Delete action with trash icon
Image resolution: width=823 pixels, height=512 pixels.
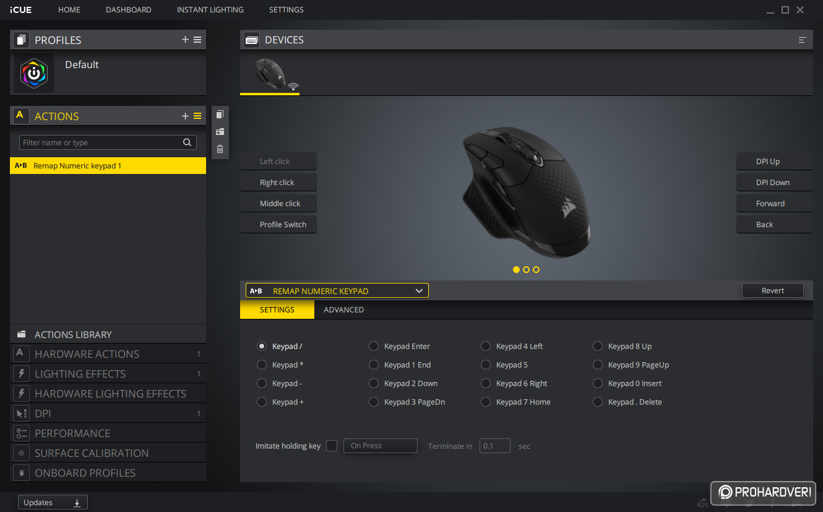pos(220,149)
